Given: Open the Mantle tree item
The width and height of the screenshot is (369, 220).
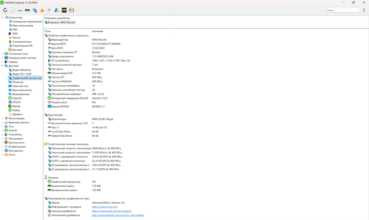Looking at the screenshot, I should pos(16,106).
